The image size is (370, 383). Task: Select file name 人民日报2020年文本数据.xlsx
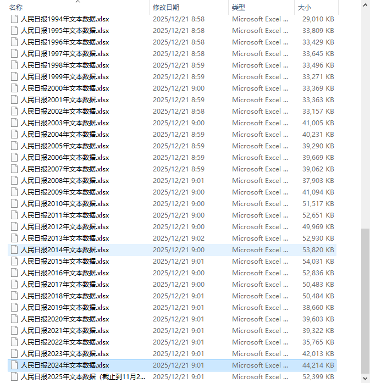point(65,319)
